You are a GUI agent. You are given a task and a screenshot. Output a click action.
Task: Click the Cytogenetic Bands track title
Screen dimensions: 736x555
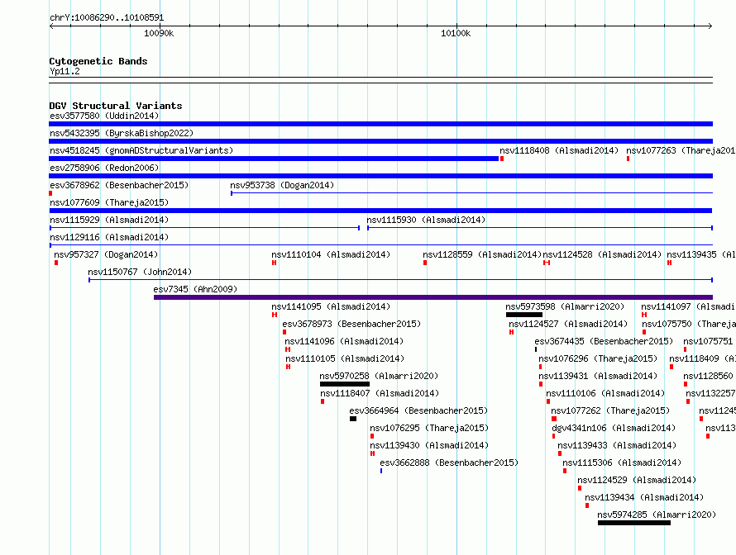pyautogui.click(x=98, y=61)
